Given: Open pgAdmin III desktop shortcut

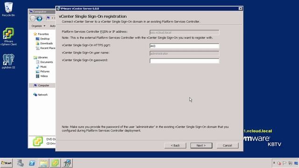Looking at the screenshot, I should pyautogui.click(x=8, y=61).
